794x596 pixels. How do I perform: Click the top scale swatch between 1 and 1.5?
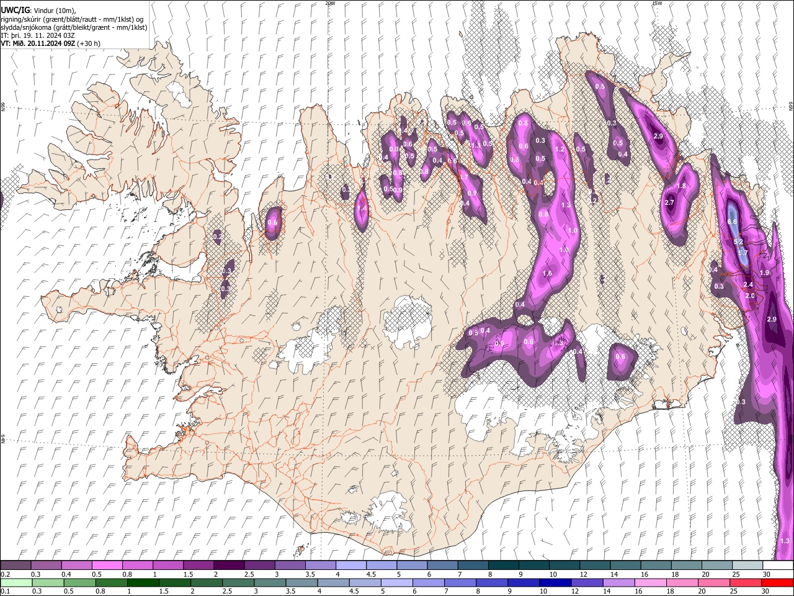(x=167, y=566)
